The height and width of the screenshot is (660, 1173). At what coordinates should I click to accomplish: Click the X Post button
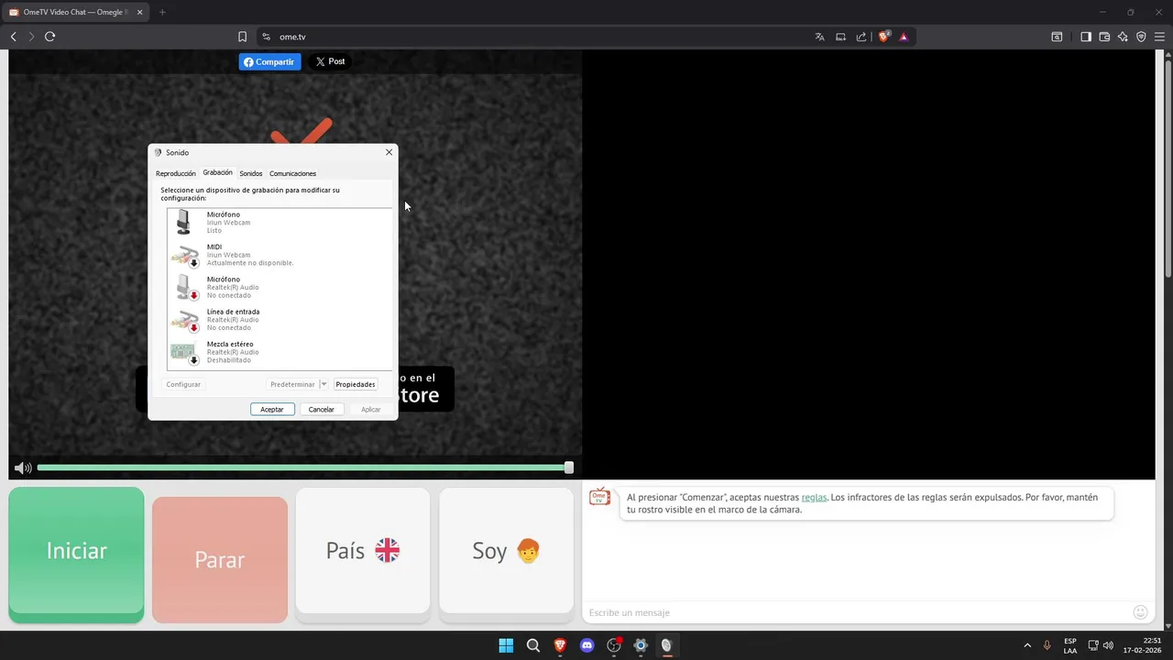click(330, 61)
